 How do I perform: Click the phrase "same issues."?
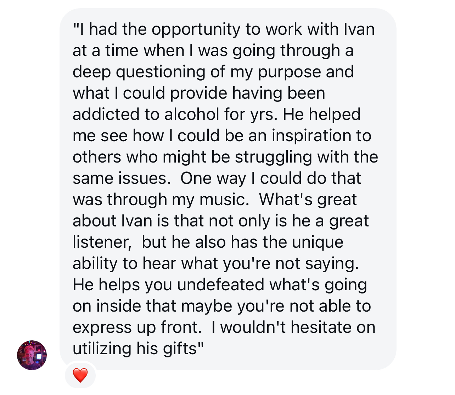coord(122,178)
